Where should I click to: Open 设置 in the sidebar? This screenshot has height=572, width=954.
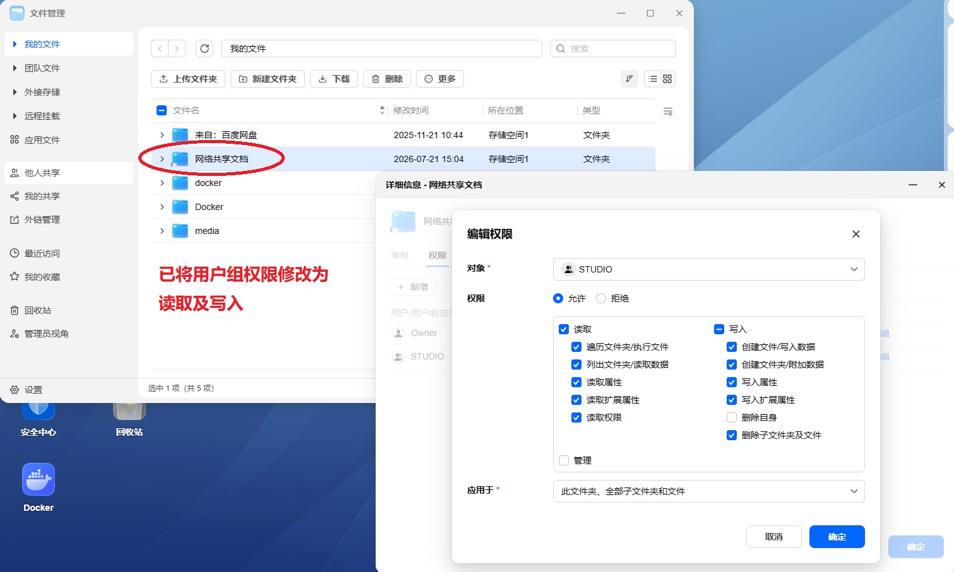pos(33,390)
